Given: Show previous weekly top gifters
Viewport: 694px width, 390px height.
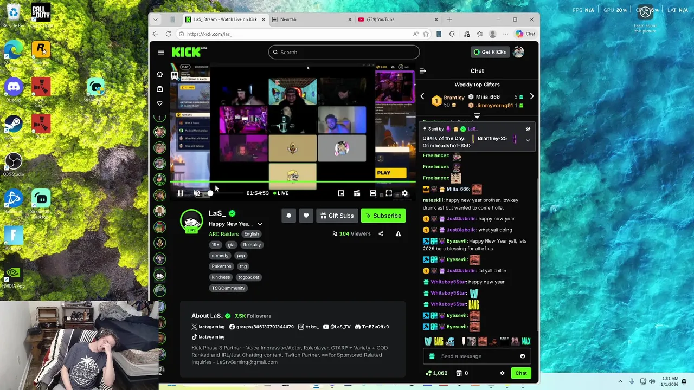Looking at the screenshot, I should coord(422,96).
